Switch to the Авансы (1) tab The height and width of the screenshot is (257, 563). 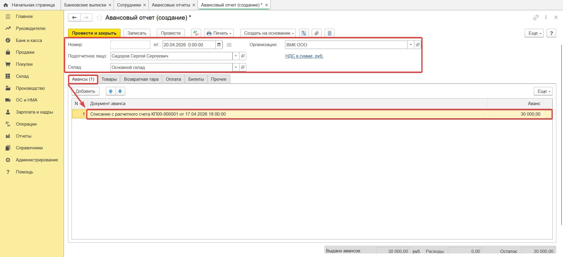[x=83, y=79]
